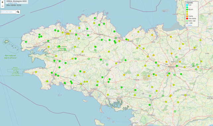Select the southernmost hollow green station marker
Screen dimensions: 213x126
click(x=175, y=111)
